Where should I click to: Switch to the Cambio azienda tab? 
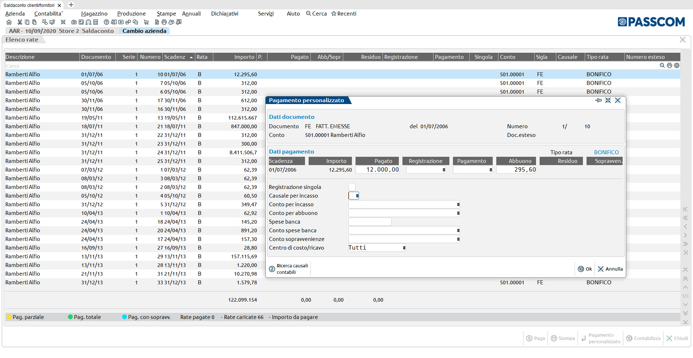click(144, 31)
